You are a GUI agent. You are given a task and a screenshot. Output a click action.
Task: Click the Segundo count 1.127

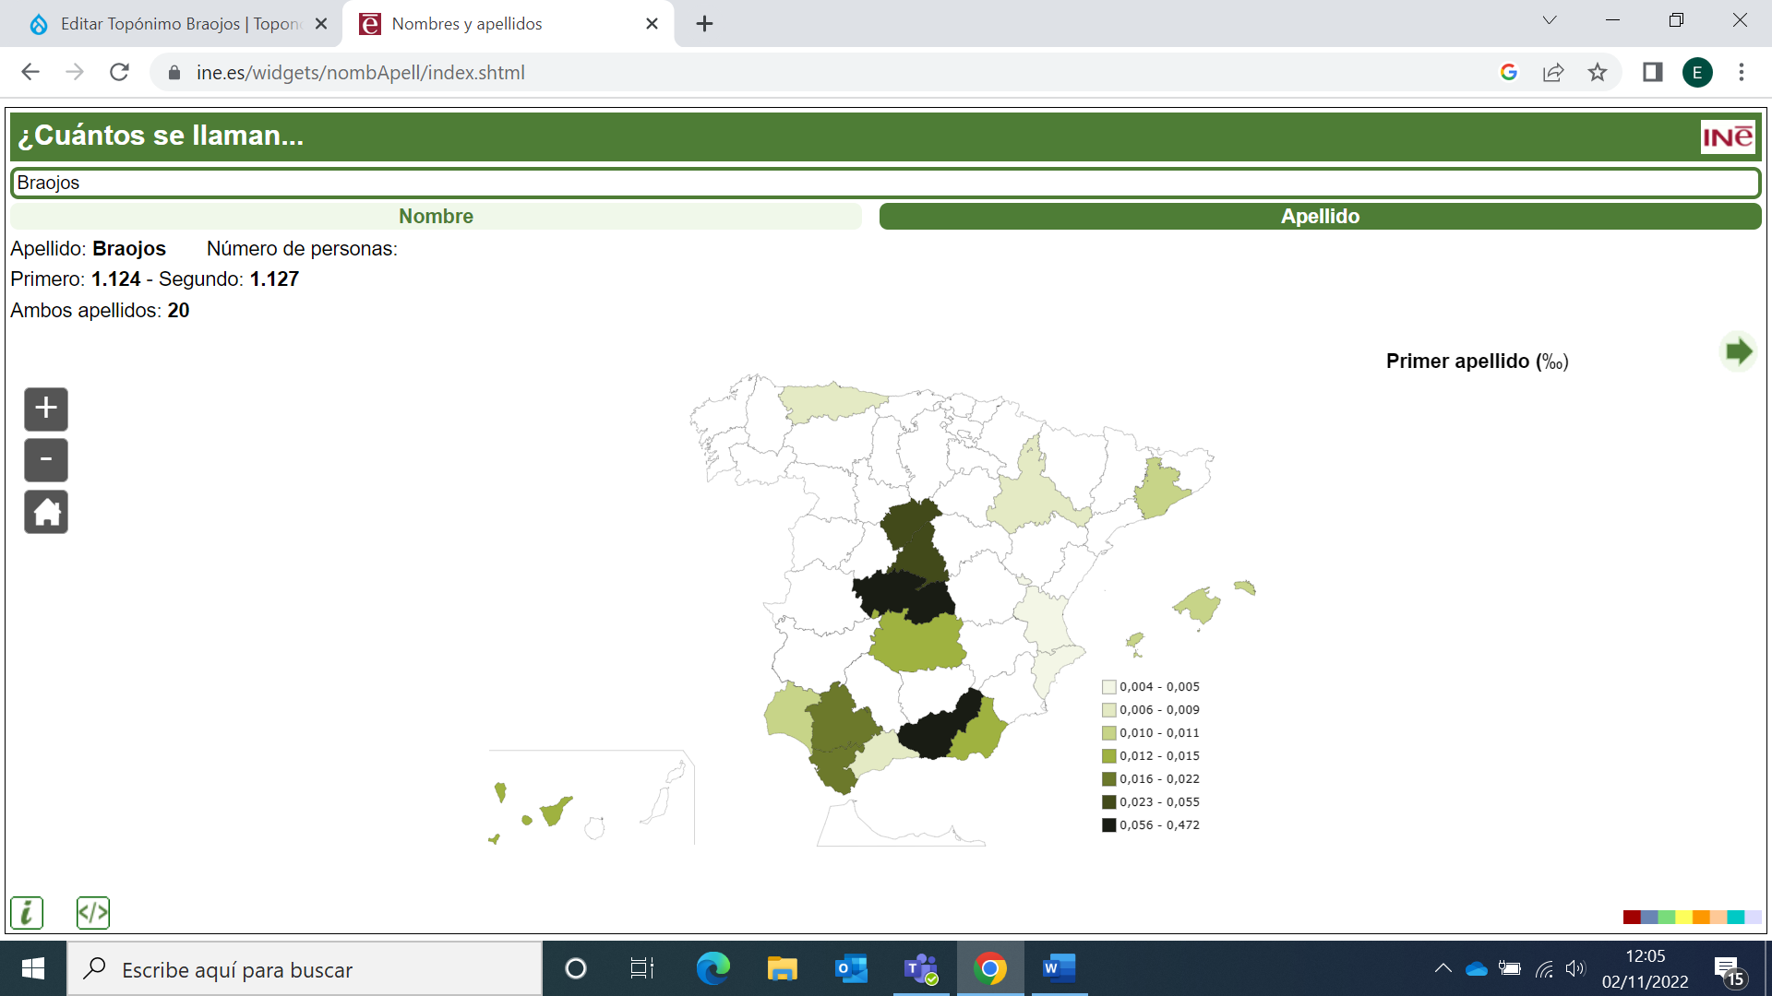[274, 279]
